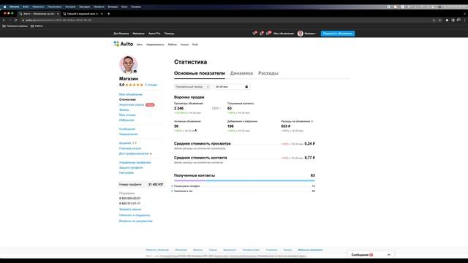468x263 pixels.
Task: Bookmark page with star icon in address bar
Action: [x=439, y=20]
